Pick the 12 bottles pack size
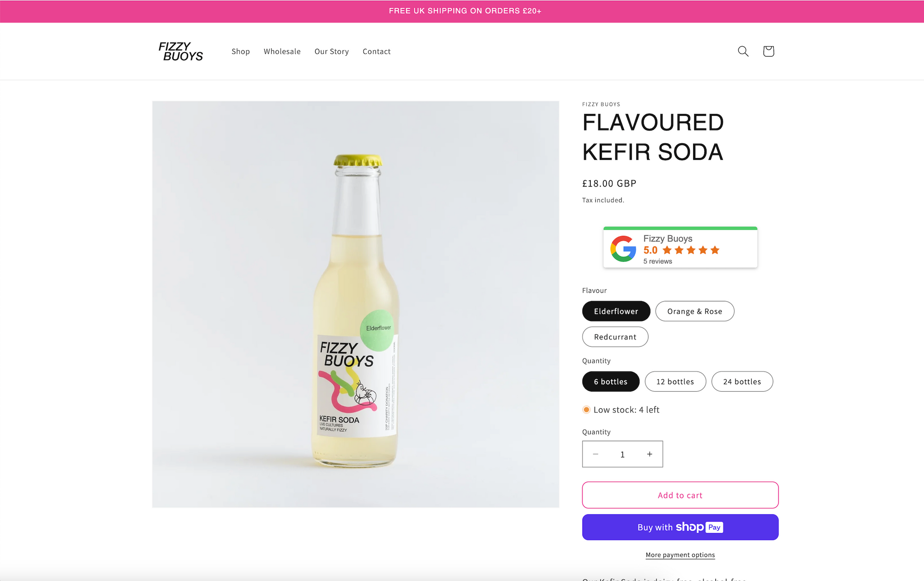The height and width of the screenshot is (581, 924). [x=675, y=381]
